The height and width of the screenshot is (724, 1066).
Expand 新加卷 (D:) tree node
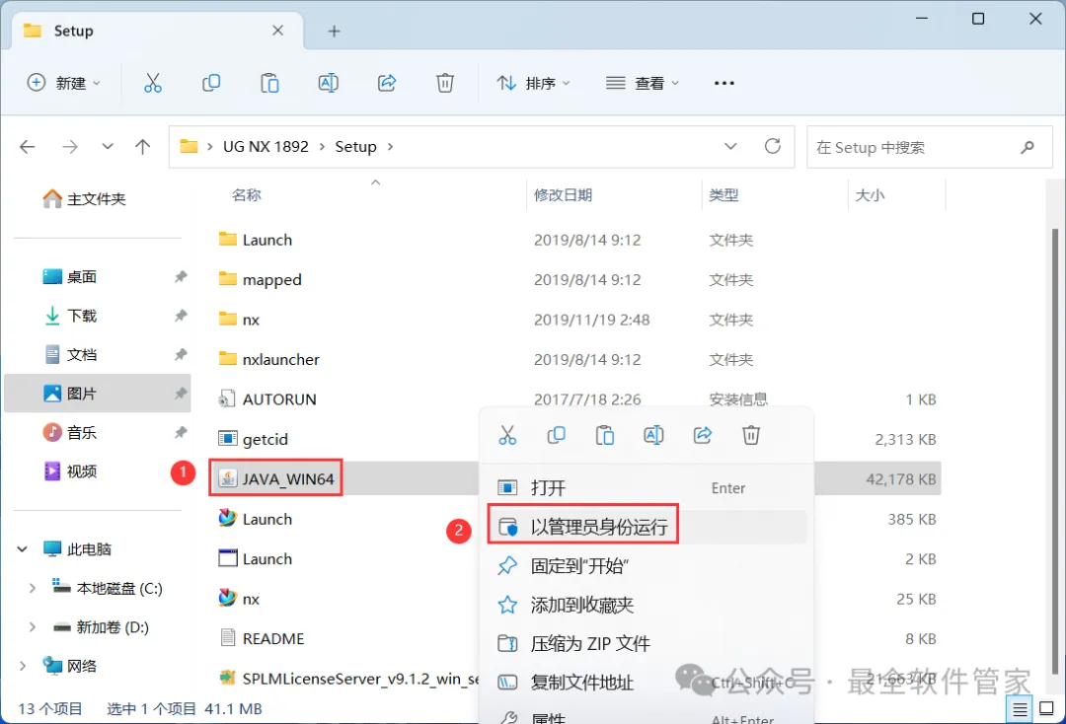point(32,627)
